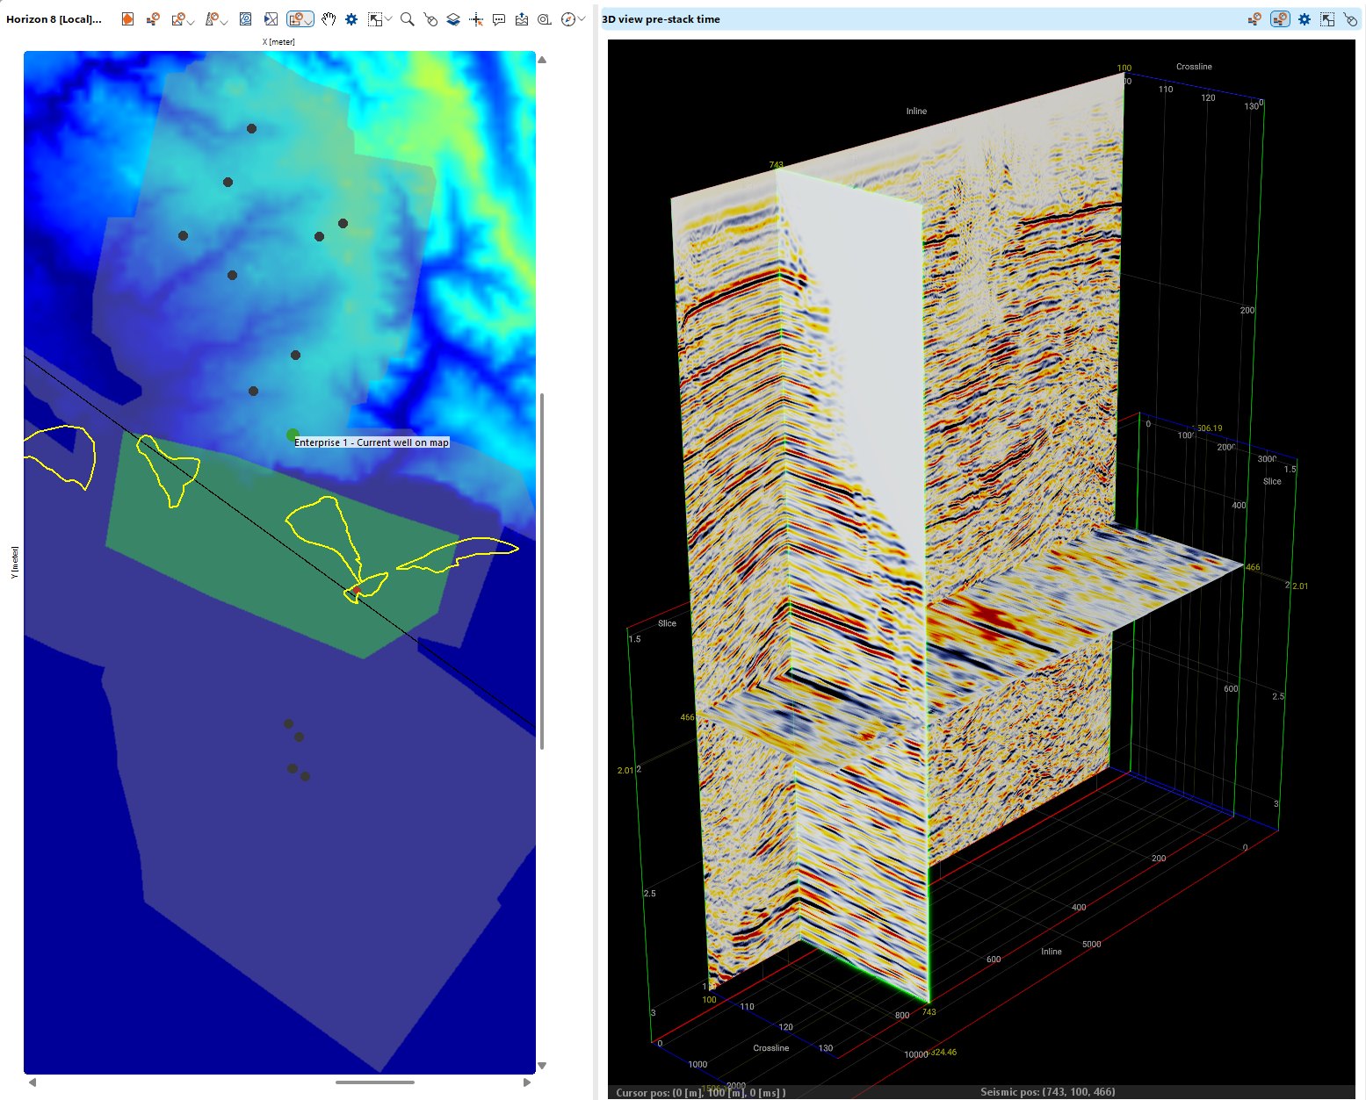Select the magnifier zoom tool
The height and width of the screenshot is (1100, 1366).
[x=408, y=19]
